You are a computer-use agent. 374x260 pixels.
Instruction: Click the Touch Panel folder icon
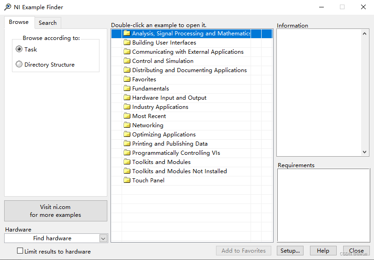[x=127, y=181]
